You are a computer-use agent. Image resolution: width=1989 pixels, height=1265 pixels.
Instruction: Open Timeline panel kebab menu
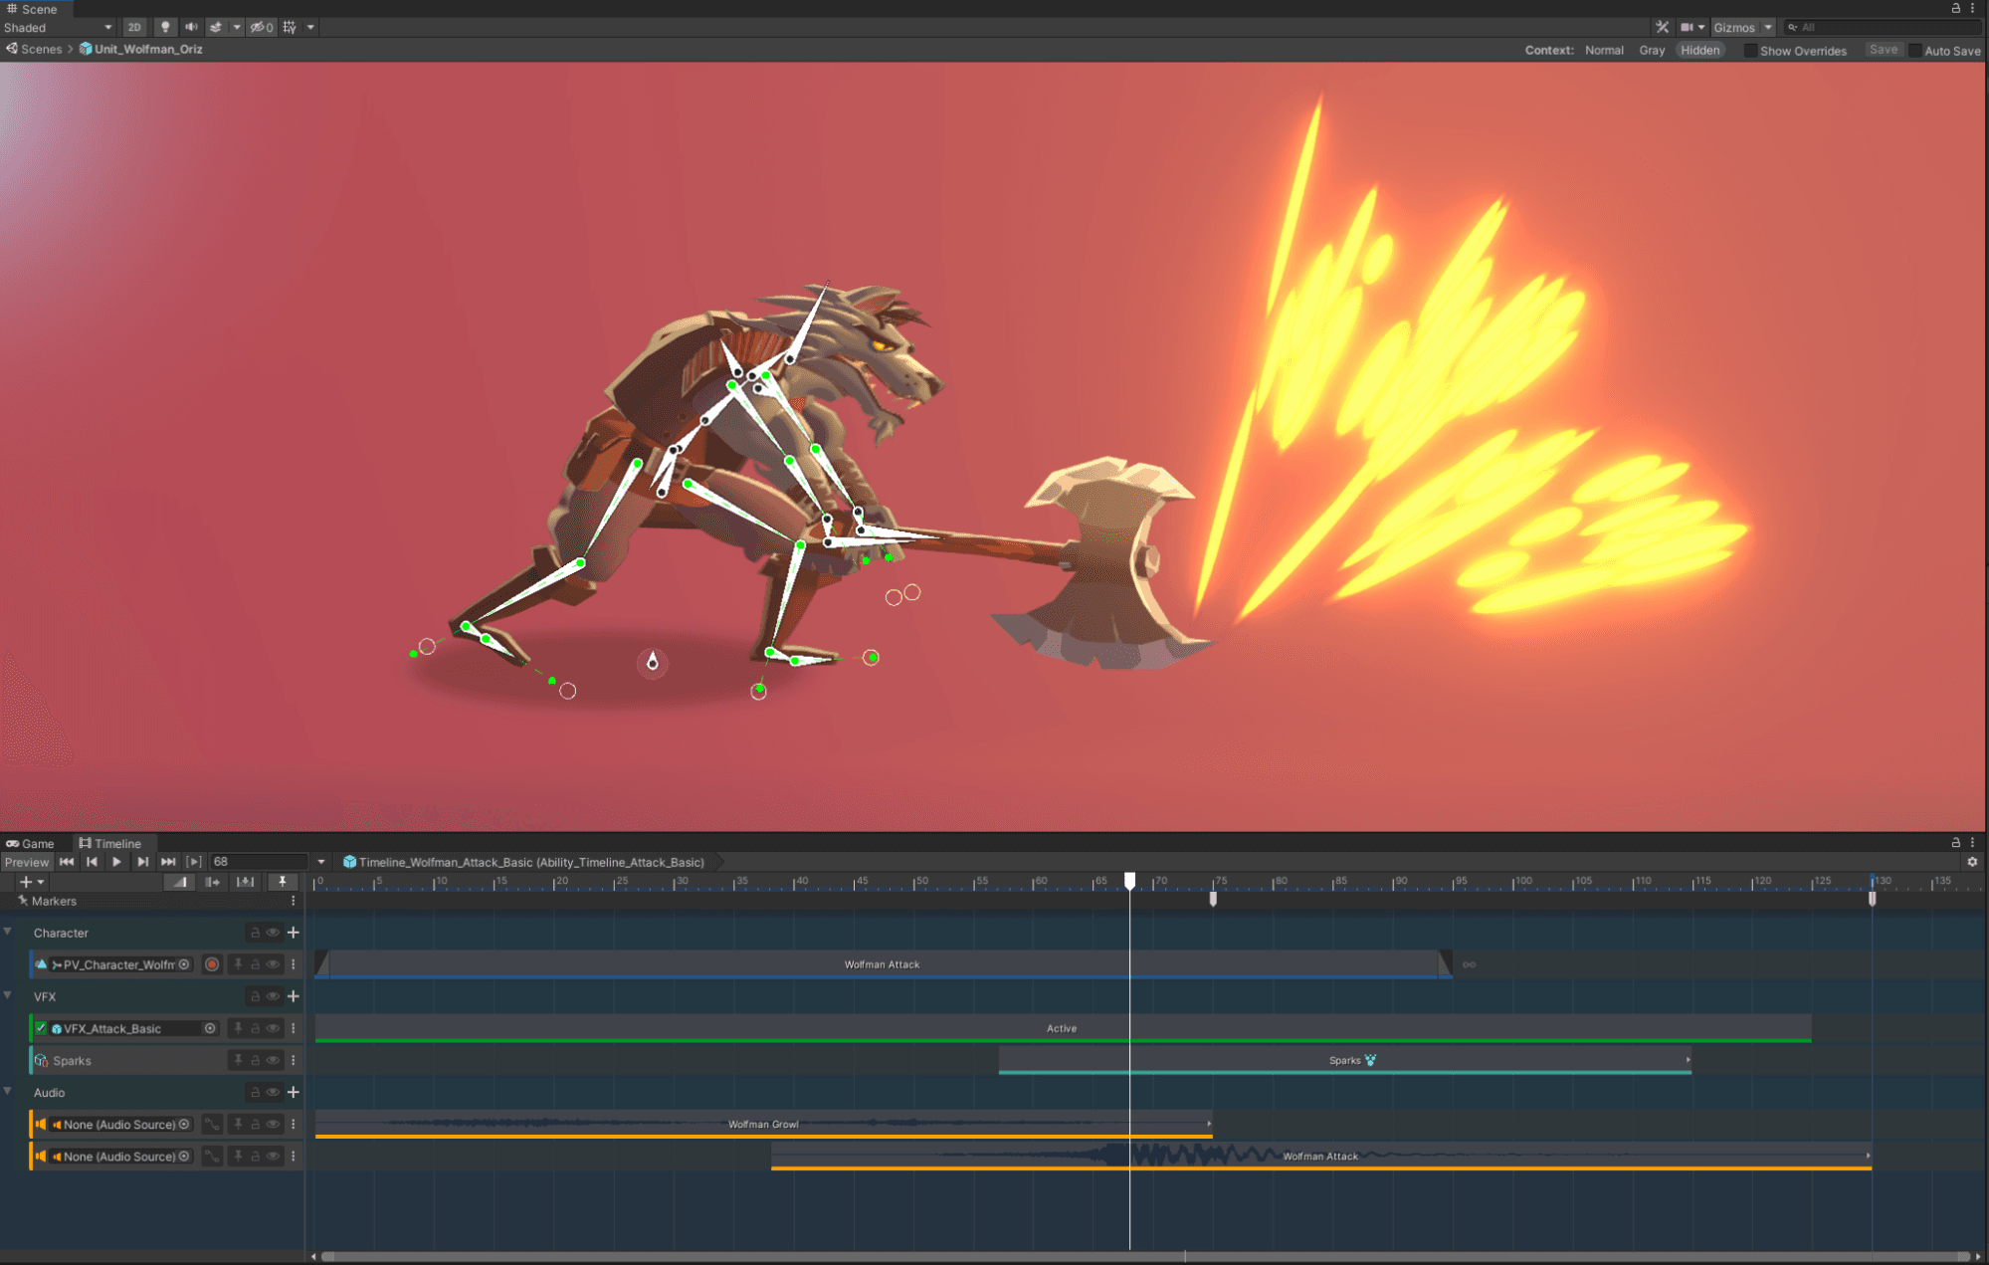click(x=1972, y=842)
